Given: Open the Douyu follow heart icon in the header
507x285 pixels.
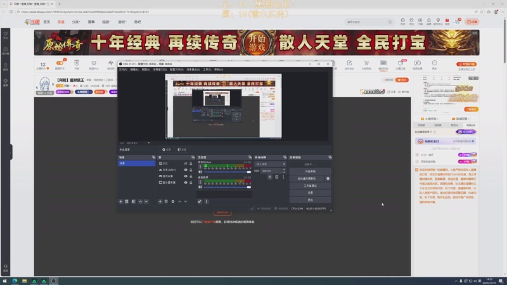Looking at the screenshot, I should [411, 22].
